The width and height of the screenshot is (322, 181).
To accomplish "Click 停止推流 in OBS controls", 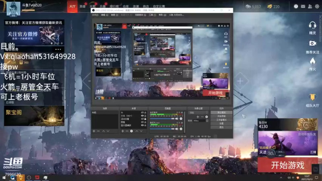I will click(221, 113).
